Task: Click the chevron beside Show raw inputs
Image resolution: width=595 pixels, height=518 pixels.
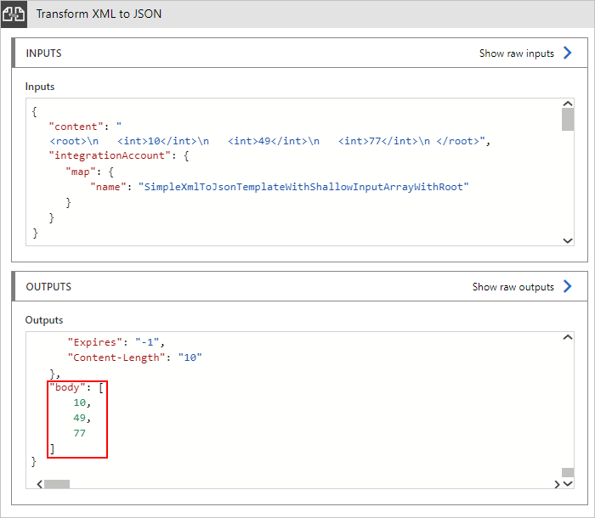Action: (x=568, y=53)
